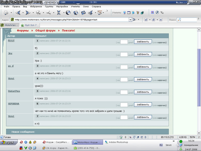Click the Flash filter icon
Image resolution: width=201 pixels, height=151 pixels.
157,12
